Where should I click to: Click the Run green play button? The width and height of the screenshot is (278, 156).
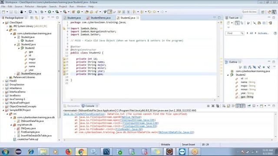[50, 12]
